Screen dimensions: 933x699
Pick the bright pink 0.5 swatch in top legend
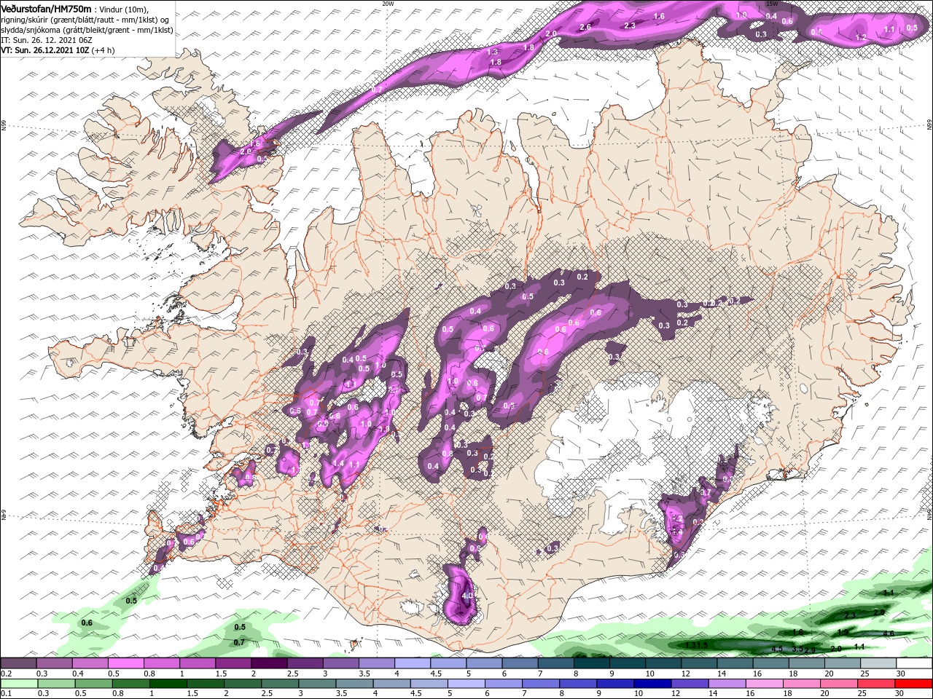coord(126,663)
